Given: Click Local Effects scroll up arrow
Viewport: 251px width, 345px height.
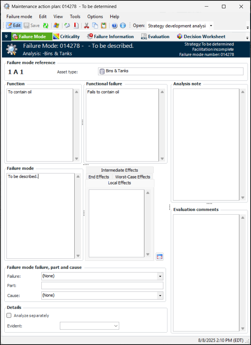Looking at the screenshot, I should [x=148, y=193].
